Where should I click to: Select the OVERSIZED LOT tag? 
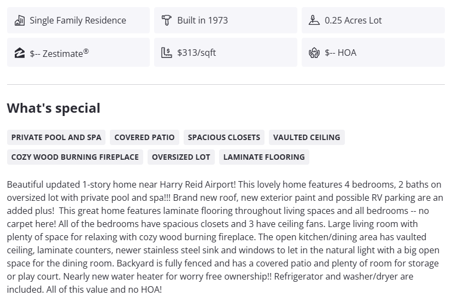click(181, 157)
